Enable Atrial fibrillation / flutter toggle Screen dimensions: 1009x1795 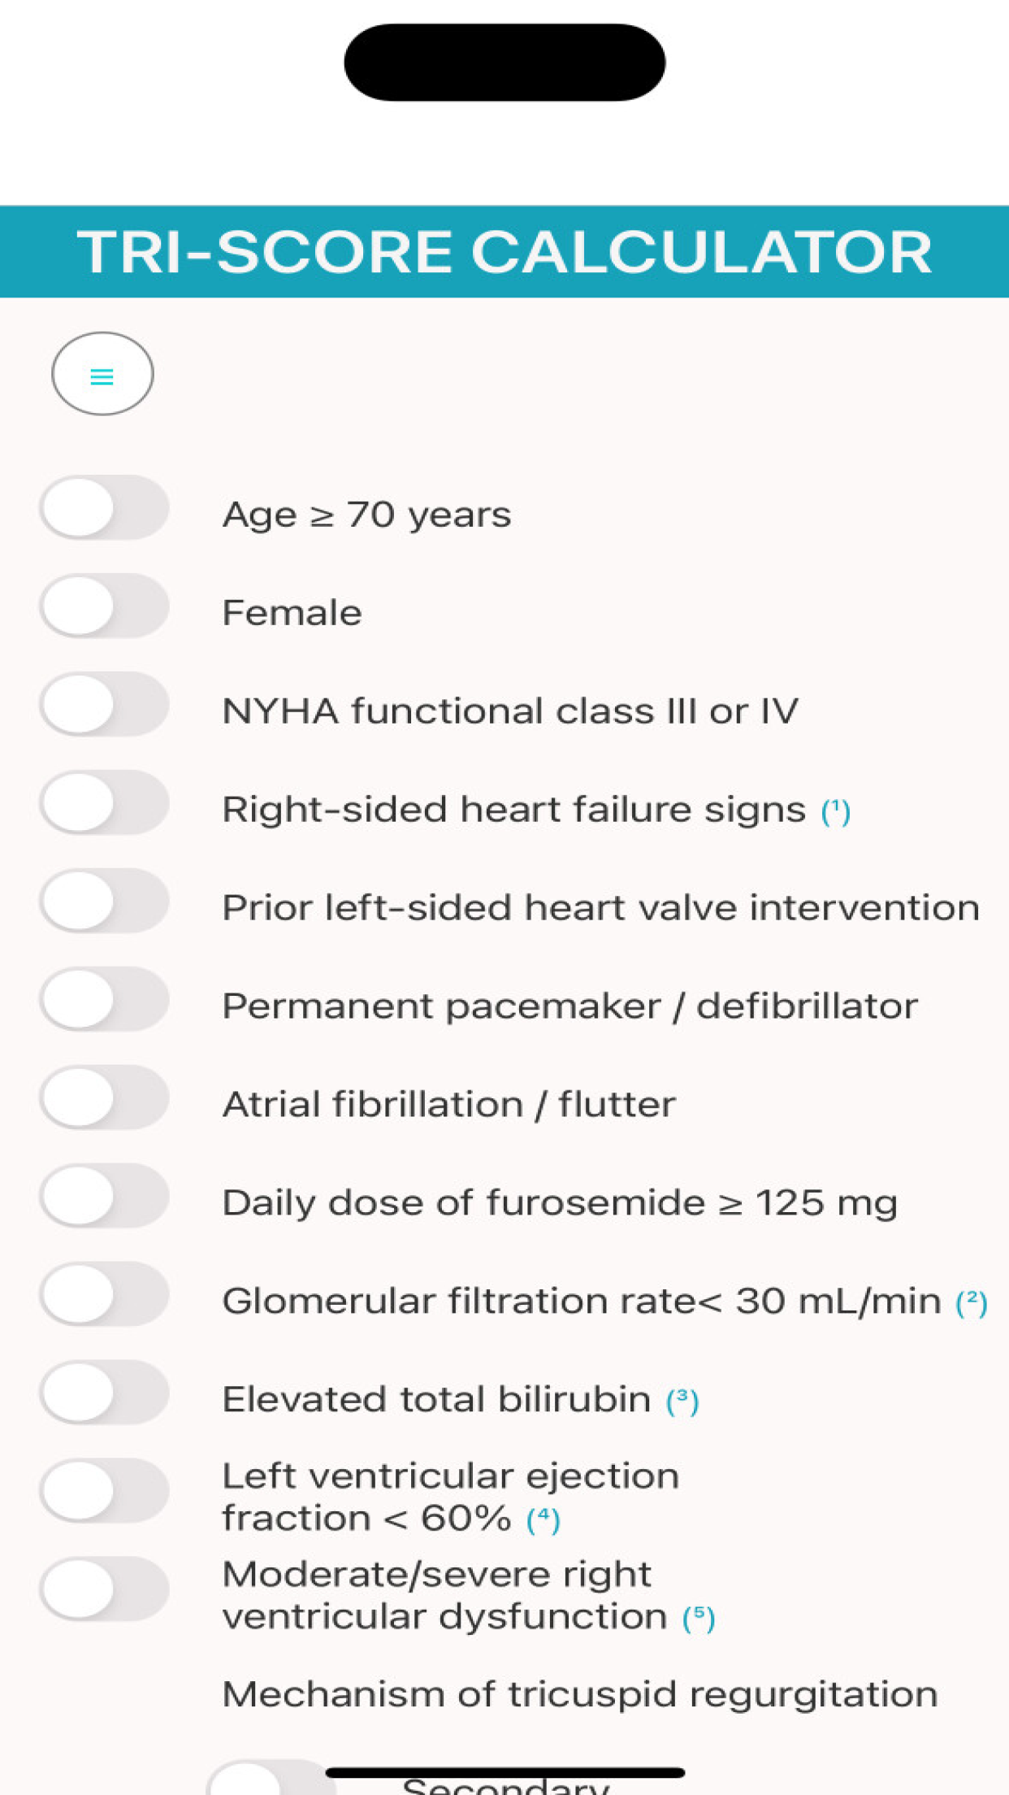click(104, 1098)
